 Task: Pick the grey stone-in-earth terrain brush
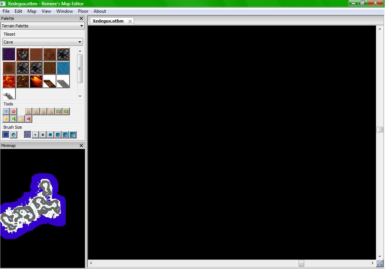click(x=23, y=54)
